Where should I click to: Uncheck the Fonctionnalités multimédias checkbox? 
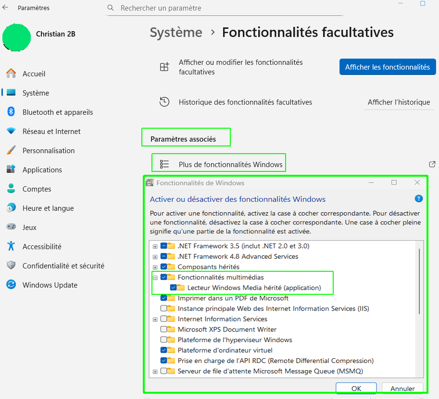164,277
